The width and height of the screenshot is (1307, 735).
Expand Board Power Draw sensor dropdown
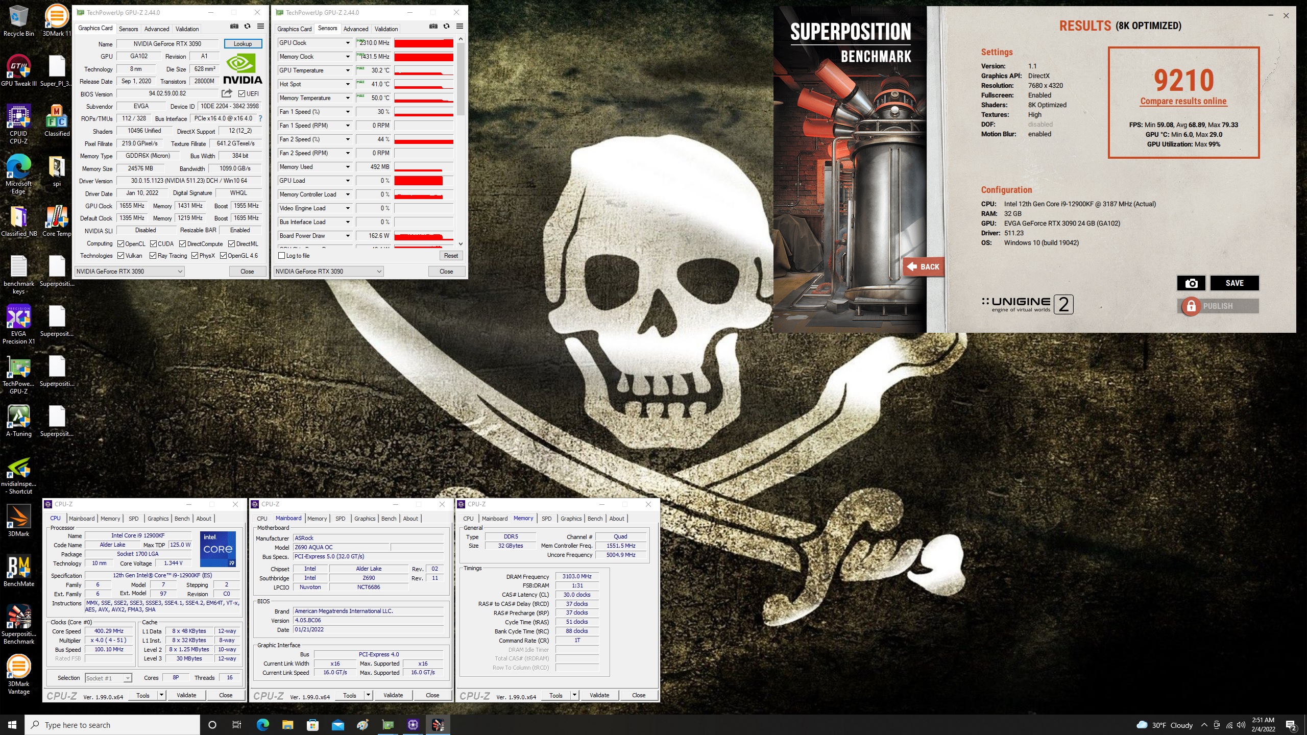(348, 236)
